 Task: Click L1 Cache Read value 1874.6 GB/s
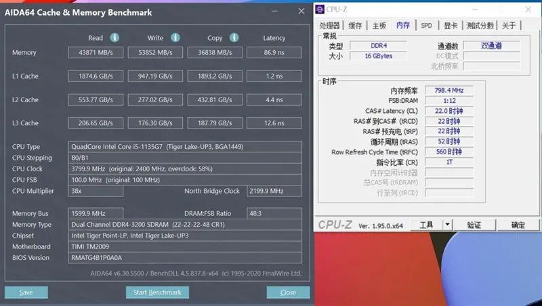tap(96, 76)
